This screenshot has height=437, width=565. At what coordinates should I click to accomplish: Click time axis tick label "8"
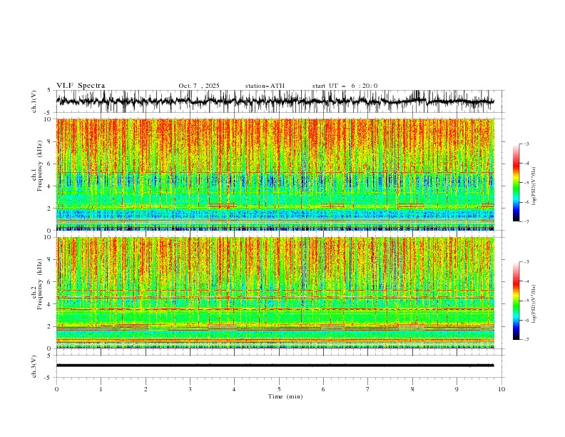tap(412, 389)
